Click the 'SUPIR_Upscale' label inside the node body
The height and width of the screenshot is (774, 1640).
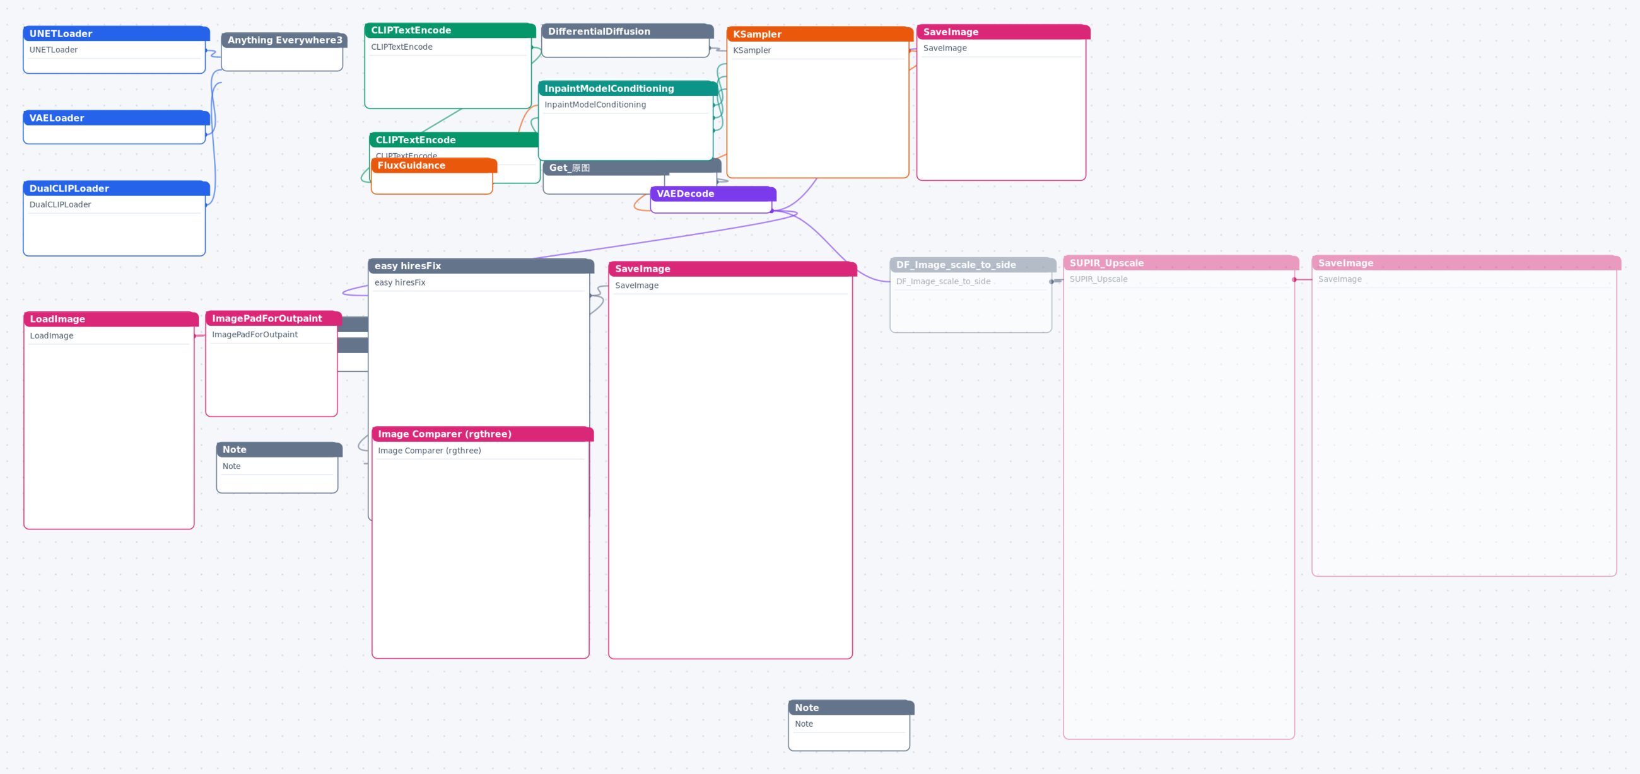1098,279
